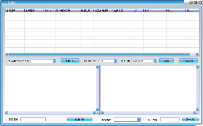Viewport: 203px width, 126px height.
Task: Click right panel's scroll-down arrow
Action: point(197,110)
